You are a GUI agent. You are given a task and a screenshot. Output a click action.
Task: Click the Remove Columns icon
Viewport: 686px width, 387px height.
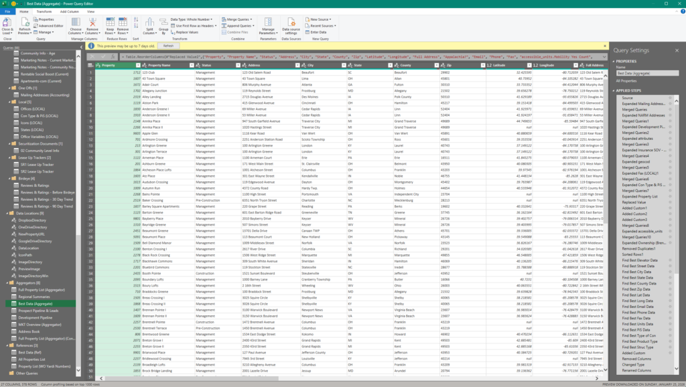pos(93,23)
